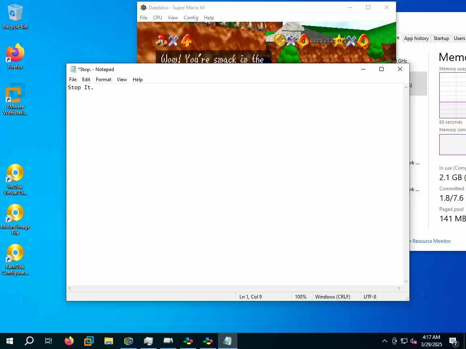Click the Super Mario 64 game view
The width and height of the screenshot is (466, 349).
tap(267, 42)
